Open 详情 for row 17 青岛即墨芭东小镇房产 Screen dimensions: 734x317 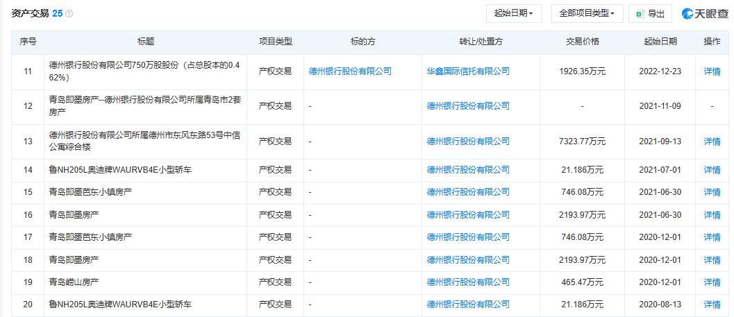click(712, 237)
